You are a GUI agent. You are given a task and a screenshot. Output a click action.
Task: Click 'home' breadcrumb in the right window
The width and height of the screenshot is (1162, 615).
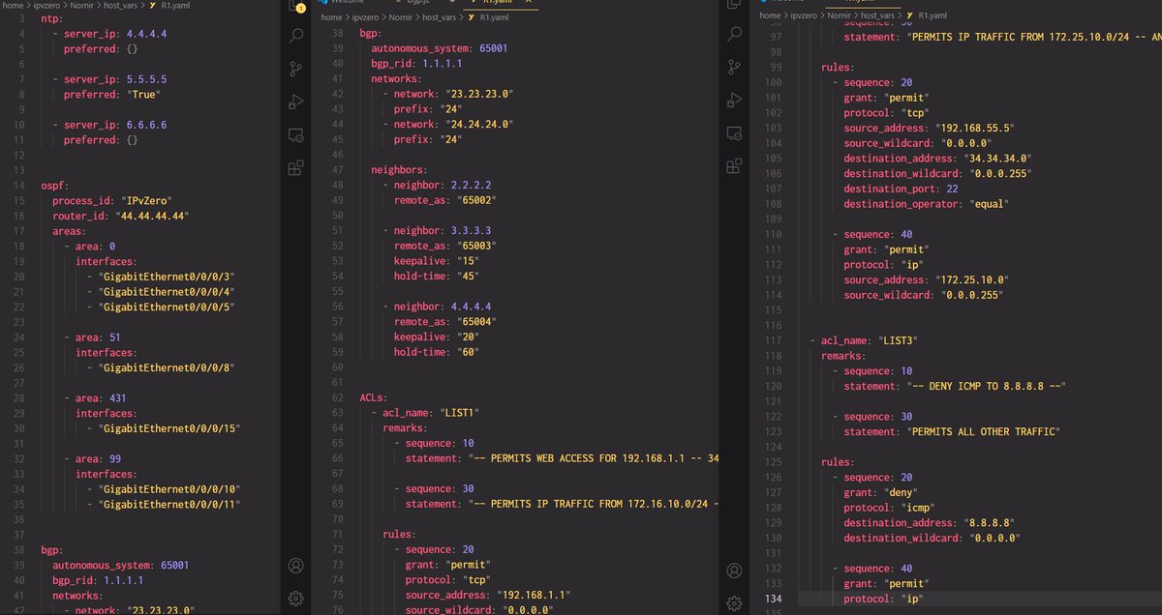pos(770,16)
